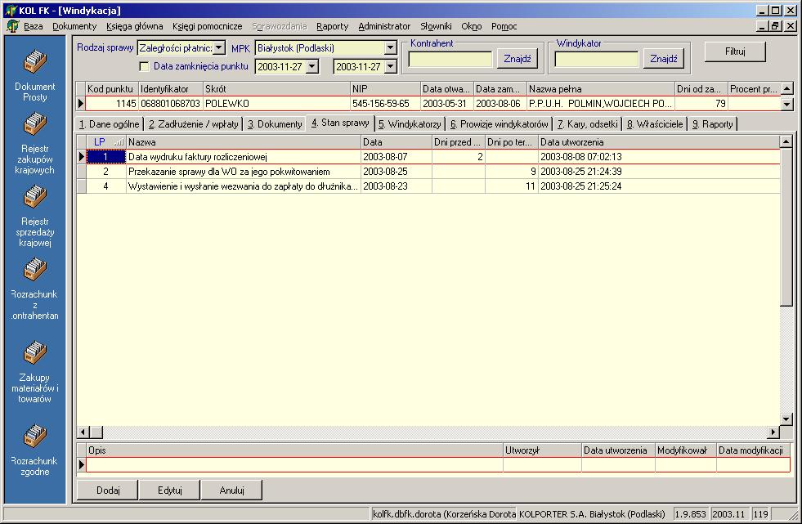Expand the Rodzaj sprawy dropdown
Screen dimensions: 802x524
[x=219, y=48]
